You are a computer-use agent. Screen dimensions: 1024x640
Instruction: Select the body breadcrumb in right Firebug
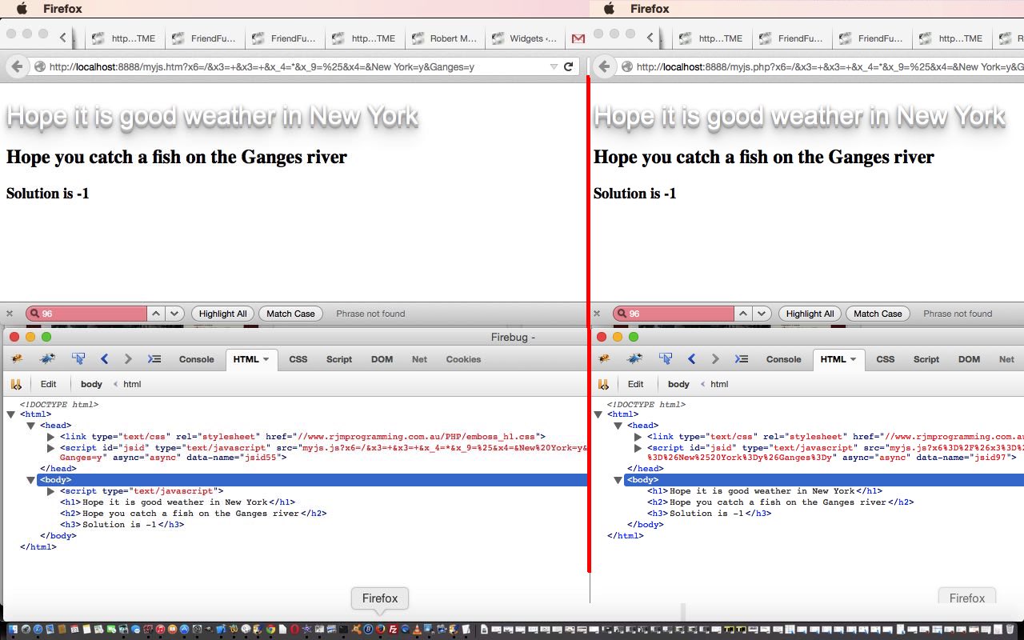(x=678, y=384)
